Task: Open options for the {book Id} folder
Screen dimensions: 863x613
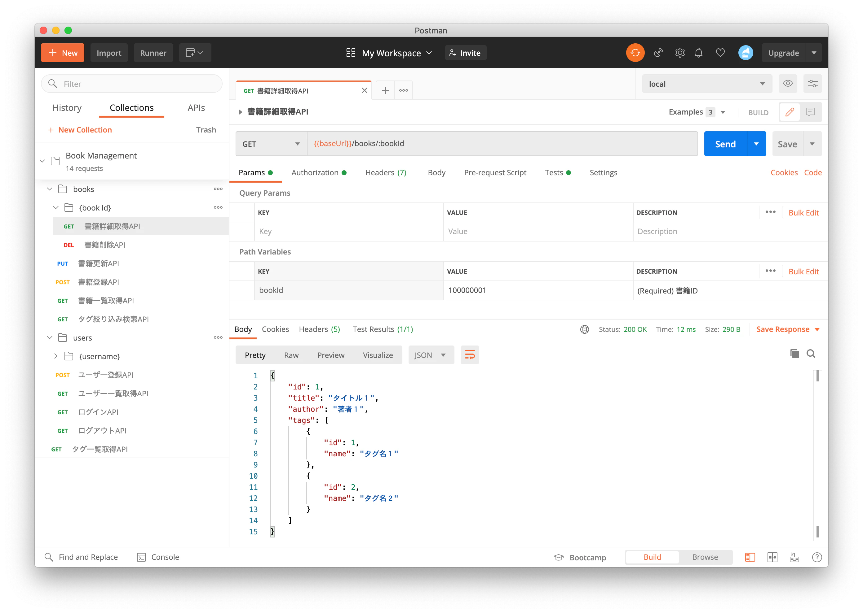Action: [x=218, y=208]
